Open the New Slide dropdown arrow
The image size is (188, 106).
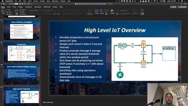pyautogui.click(x=18, y=11)
